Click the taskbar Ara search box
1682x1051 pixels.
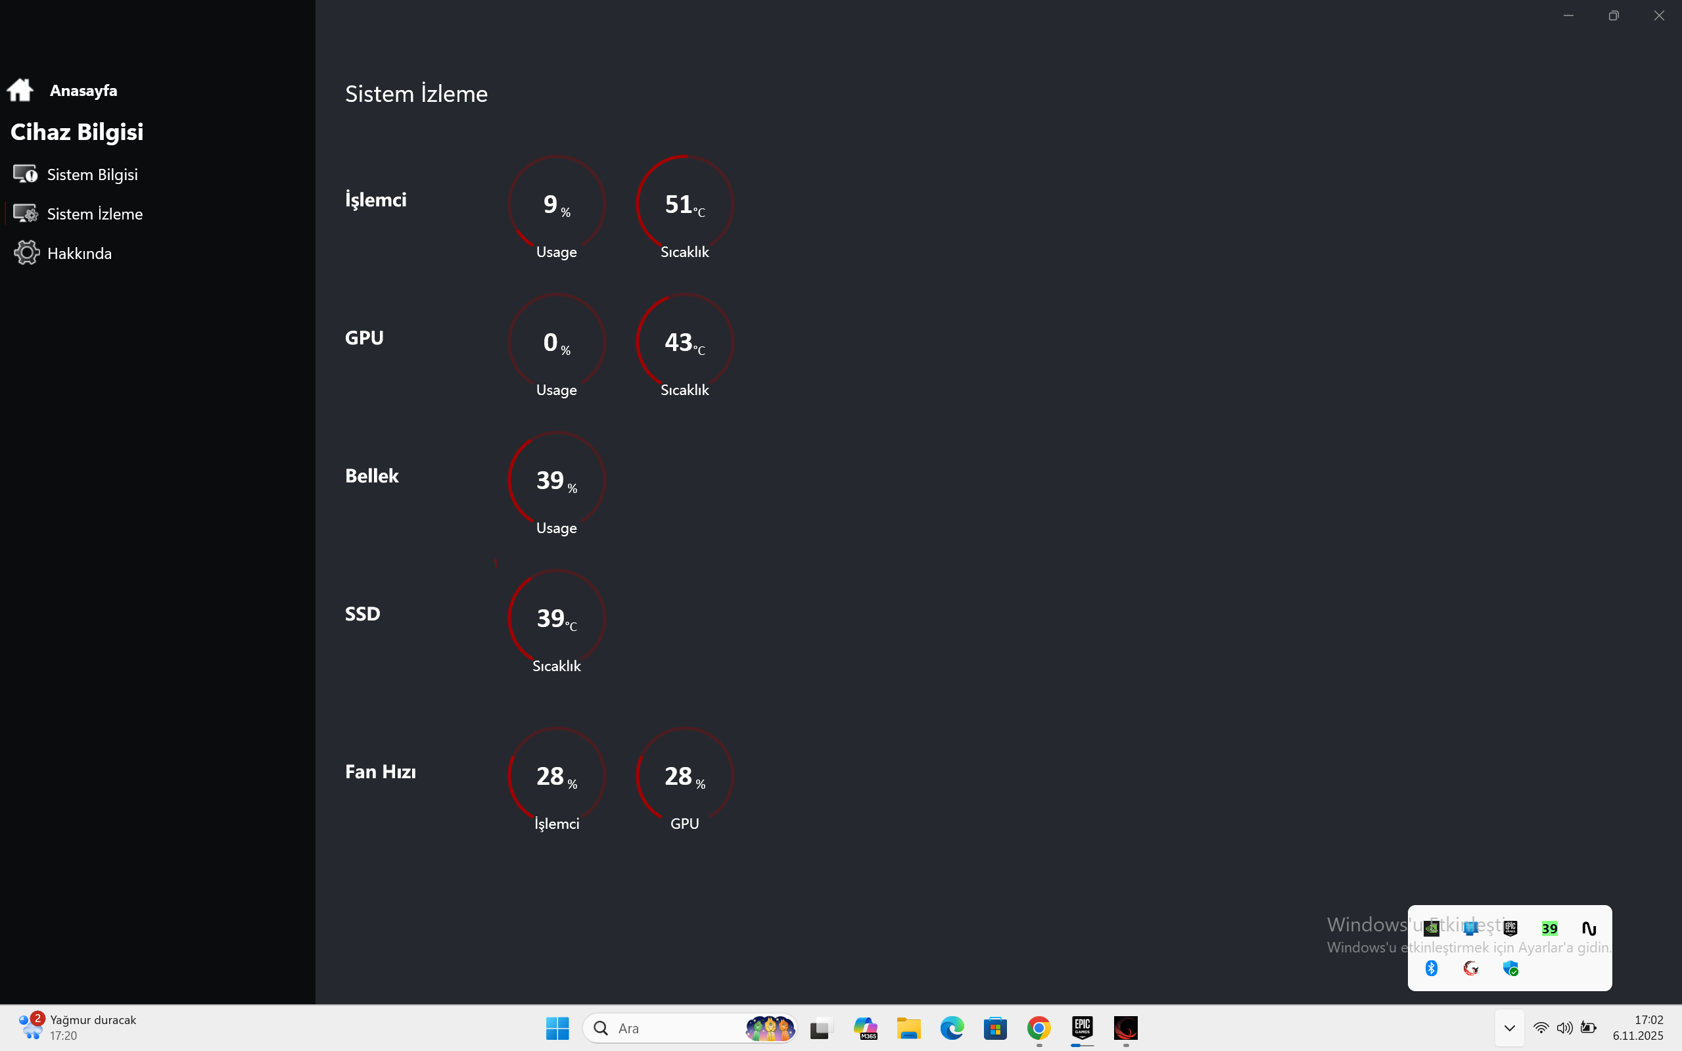pos(690,1028)
